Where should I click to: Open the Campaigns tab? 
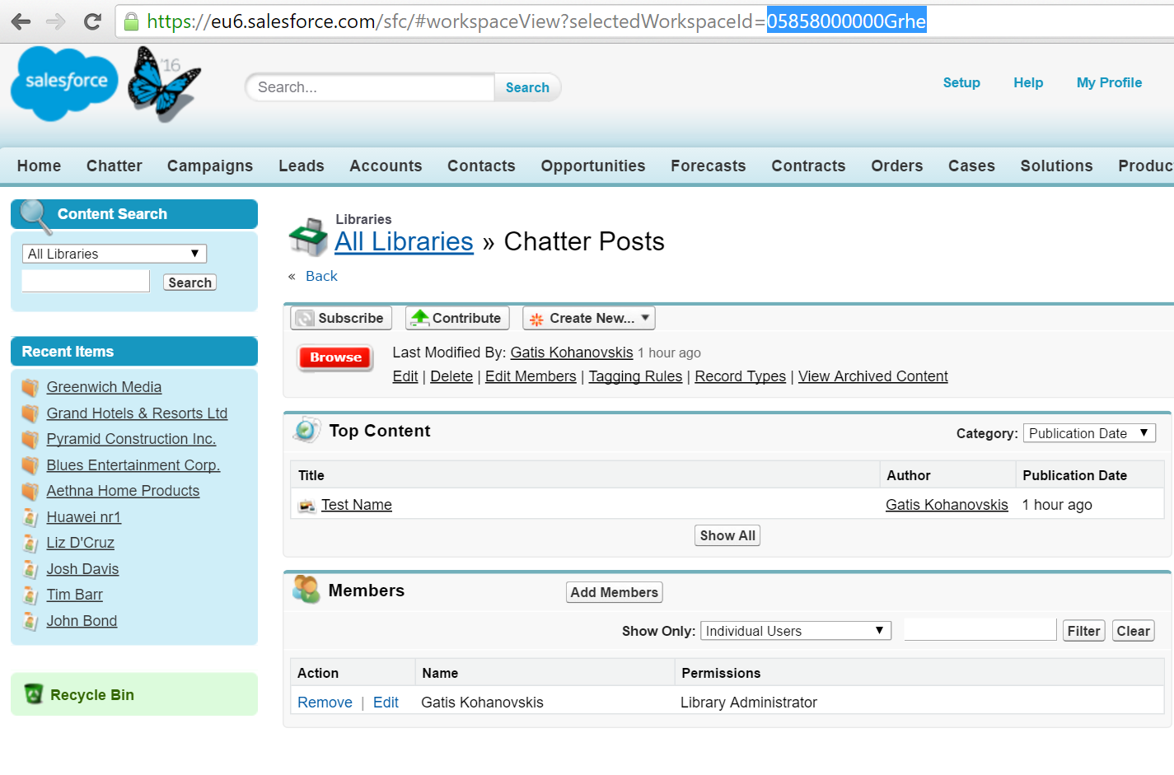click(210, 166)
